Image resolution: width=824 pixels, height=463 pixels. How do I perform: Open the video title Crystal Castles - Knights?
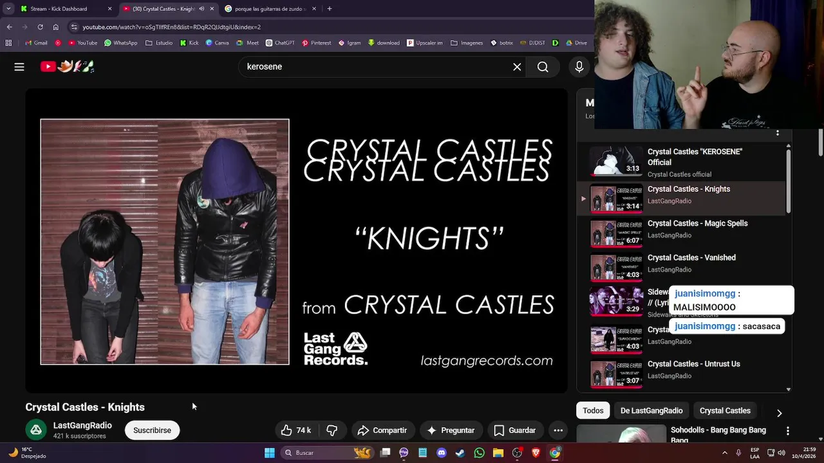coord(85,407)
